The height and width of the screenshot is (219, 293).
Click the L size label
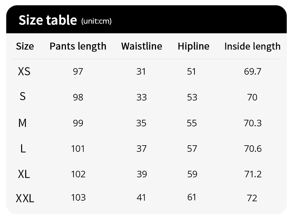coord(23,149)
